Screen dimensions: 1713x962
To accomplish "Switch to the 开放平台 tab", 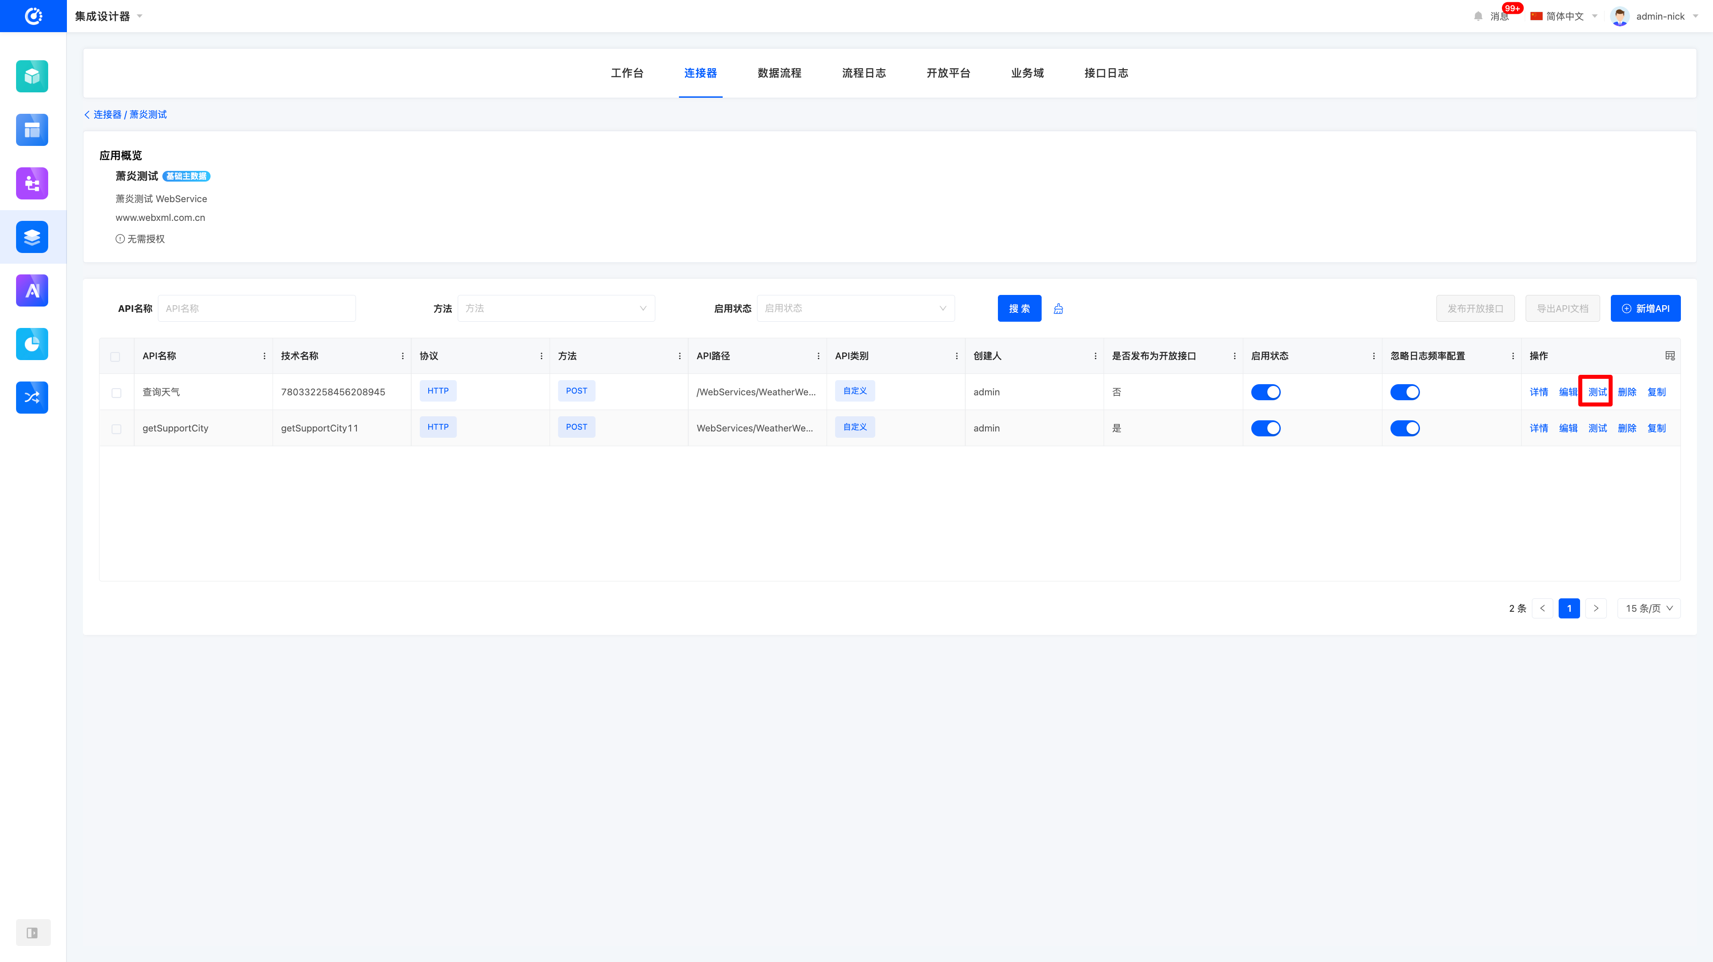I will 948,73.
